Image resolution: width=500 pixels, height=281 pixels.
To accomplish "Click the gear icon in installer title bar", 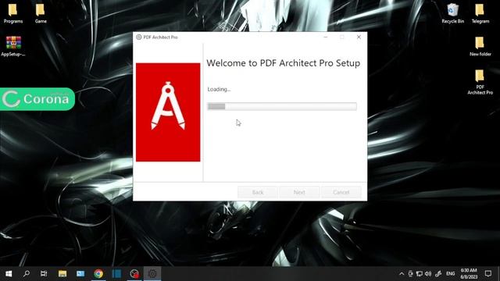I will [x=139, y=37].
